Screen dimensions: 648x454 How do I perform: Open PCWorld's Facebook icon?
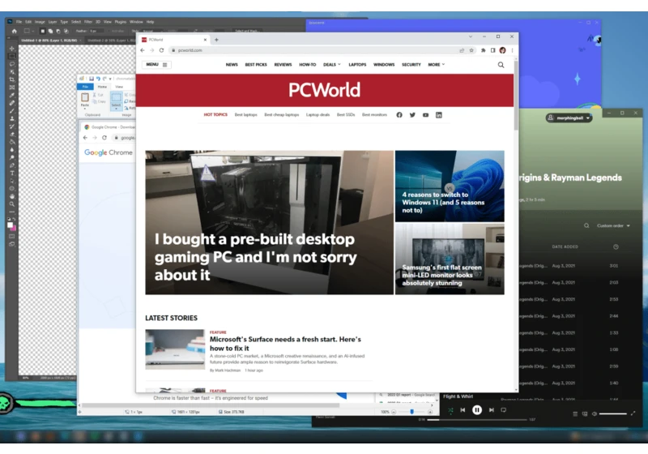coord(399,115)
